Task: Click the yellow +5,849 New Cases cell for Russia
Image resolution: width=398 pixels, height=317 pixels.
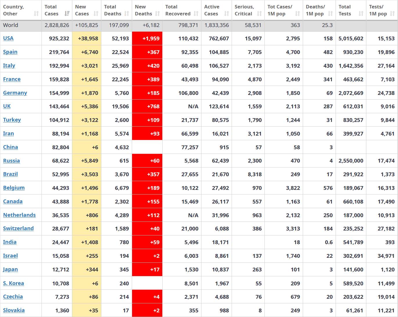Action: point(87,161)
